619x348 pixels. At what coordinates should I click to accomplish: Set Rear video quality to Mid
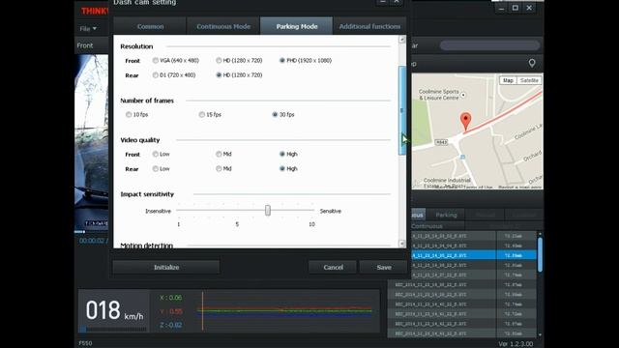tap(219, 168)
